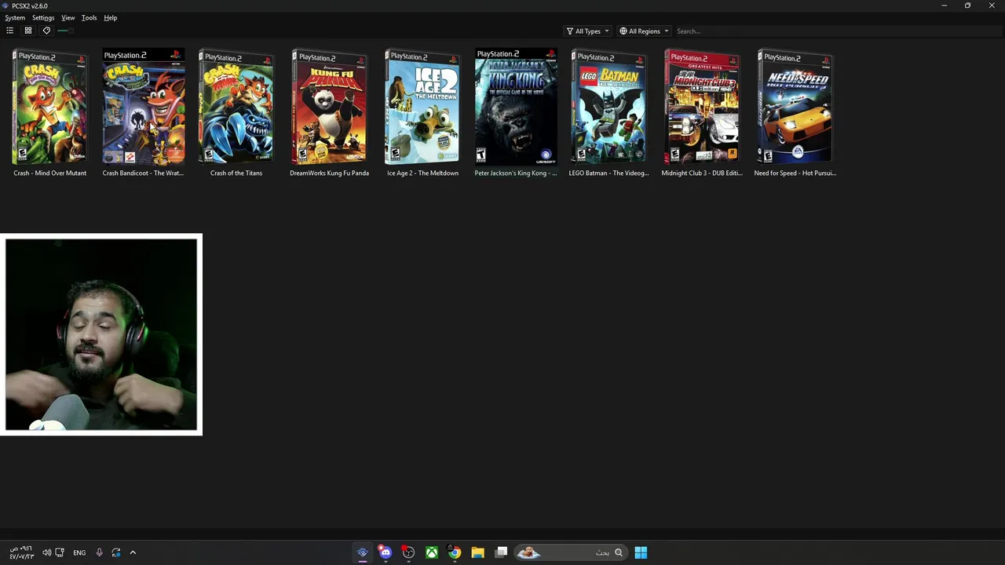Switch the ENG input language

(x=79, y=552)
